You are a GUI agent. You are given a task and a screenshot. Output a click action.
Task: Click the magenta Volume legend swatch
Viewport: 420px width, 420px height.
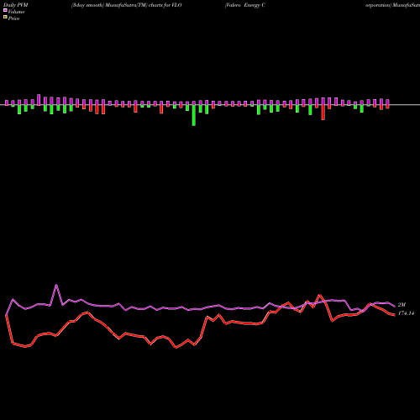[5, 10]
